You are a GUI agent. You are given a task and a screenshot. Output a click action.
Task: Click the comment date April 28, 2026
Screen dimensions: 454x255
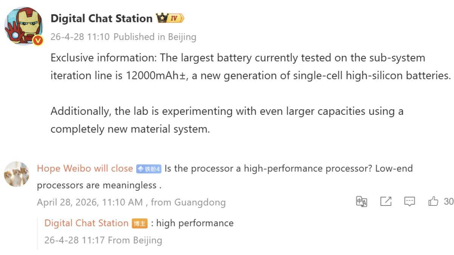tap(90, 202)
